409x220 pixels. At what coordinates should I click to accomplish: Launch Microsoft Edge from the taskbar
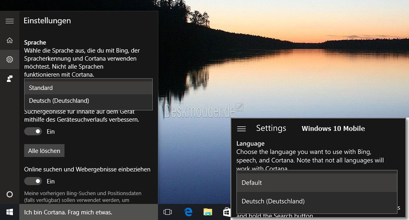pyautogui.click(x=188, y=212)
